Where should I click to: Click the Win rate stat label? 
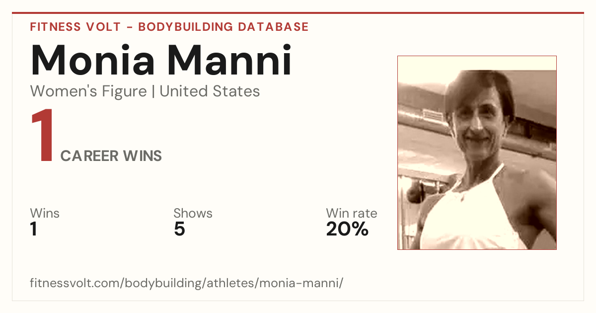tap(352, 214)
